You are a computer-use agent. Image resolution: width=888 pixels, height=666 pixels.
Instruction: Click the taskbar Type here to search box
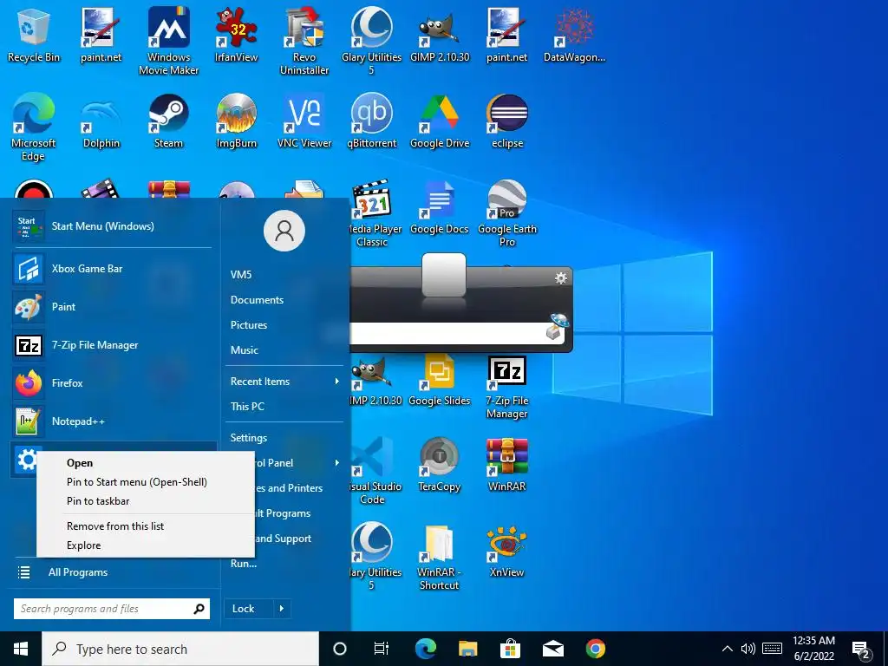coord(180,649)
